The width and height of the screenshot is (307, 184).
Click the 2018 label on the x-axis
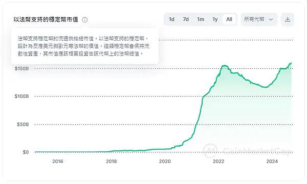[111, 162]
